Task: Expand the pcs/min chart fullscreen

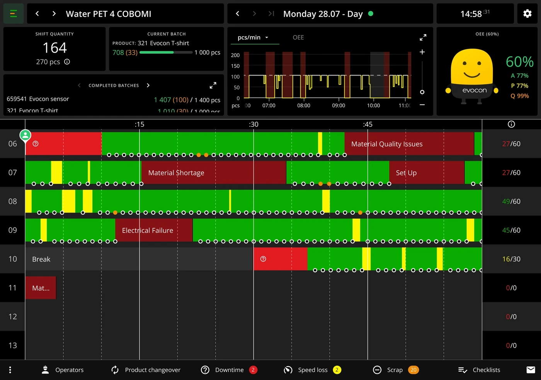Action: click(x=423, y=37)
